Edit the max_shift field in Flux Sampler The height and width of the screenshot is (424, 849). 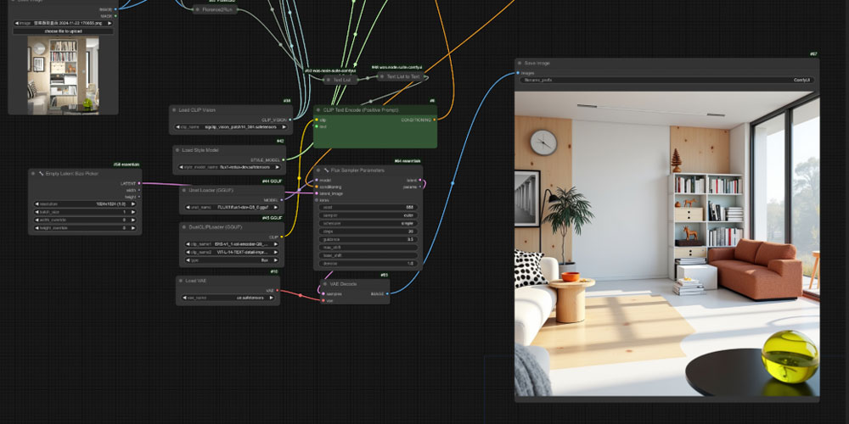coord(368,247)
